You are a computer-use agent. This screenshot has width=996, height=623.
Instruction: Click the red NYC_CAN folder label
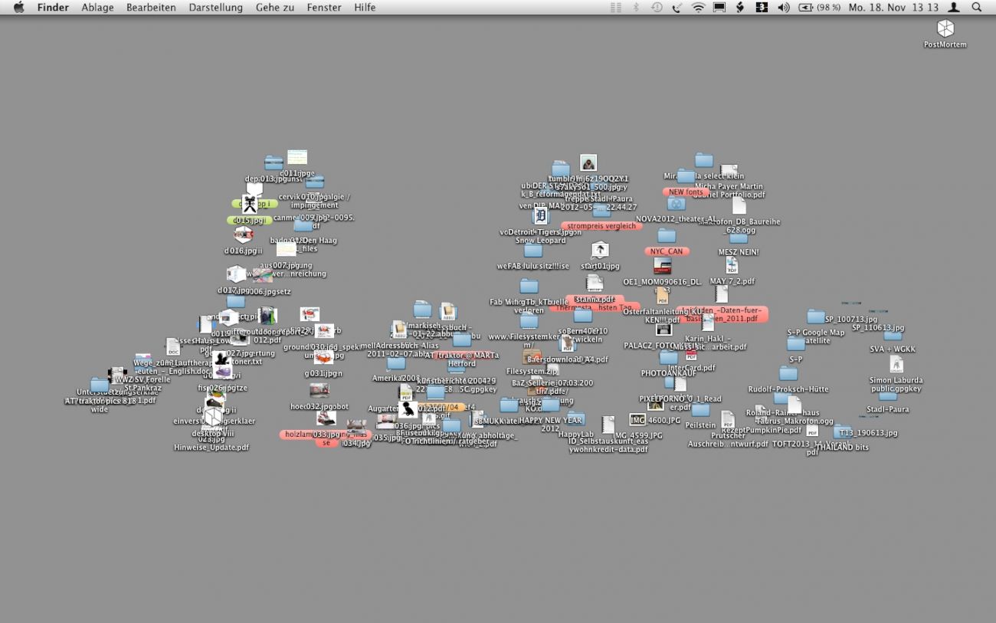click(665, 251)
